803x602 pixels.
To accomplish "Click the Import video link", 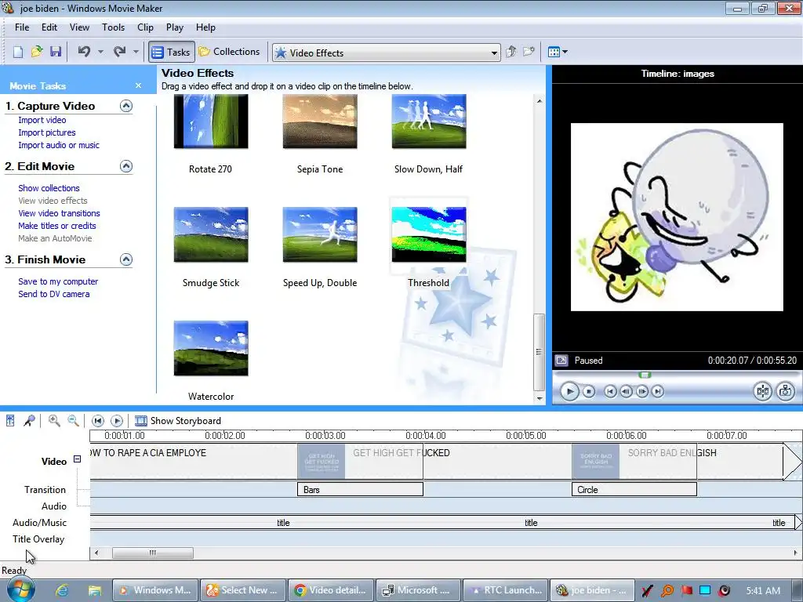I will pos(42,120).
